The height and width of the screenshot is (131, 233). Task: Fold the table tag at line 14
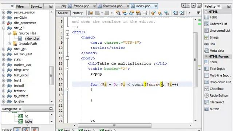(x=67, y=69)
